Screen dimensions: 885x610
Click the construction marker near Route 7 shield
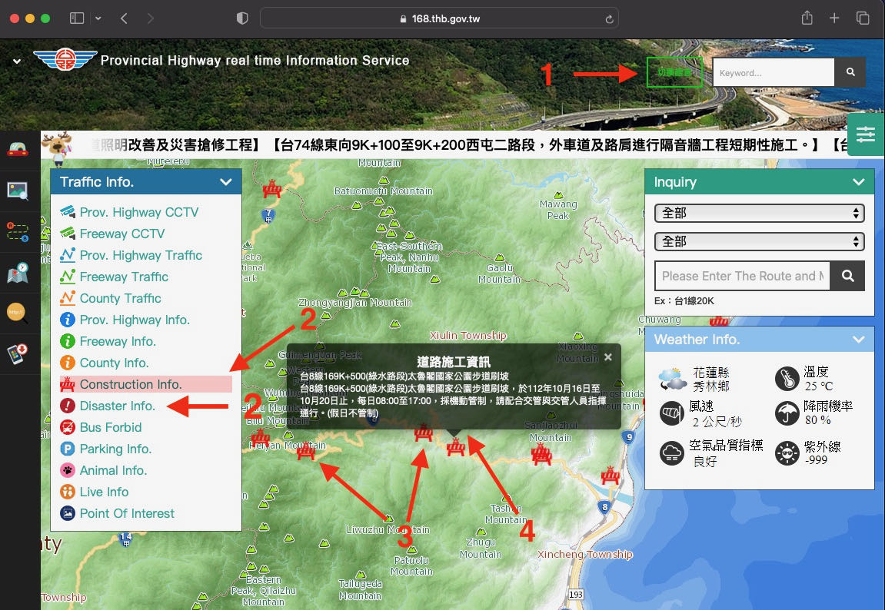272,188
